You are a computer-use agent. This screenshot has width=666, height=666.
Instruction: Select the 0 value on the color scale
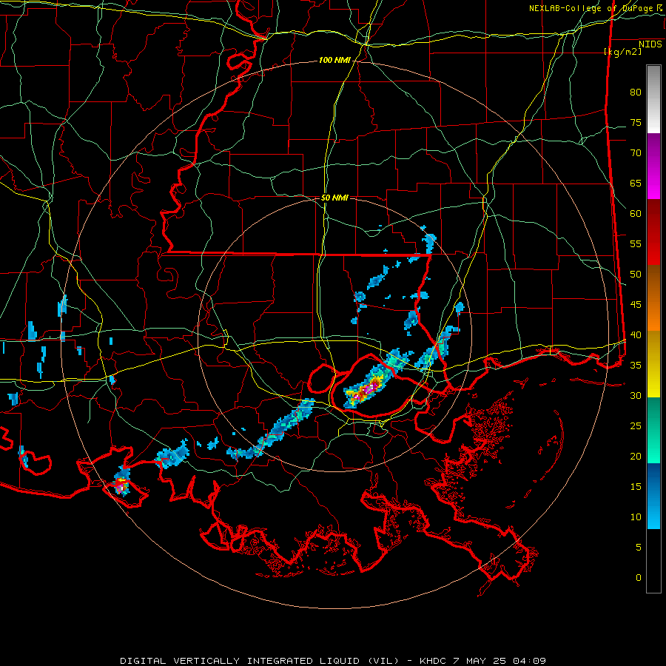coord(639,578)
